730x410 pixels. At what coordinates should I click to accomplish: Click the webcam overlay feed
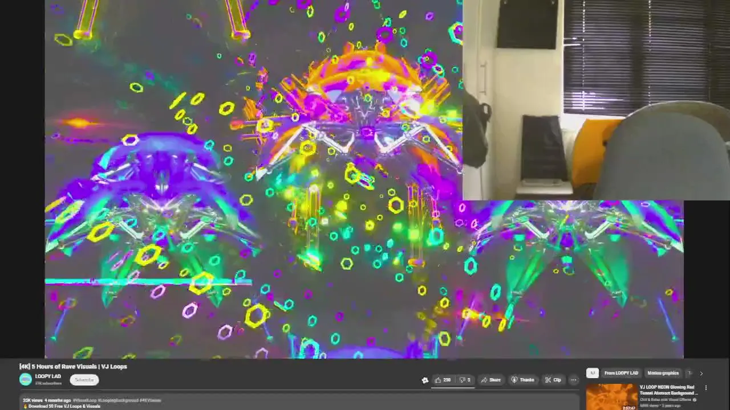[596, 100]
